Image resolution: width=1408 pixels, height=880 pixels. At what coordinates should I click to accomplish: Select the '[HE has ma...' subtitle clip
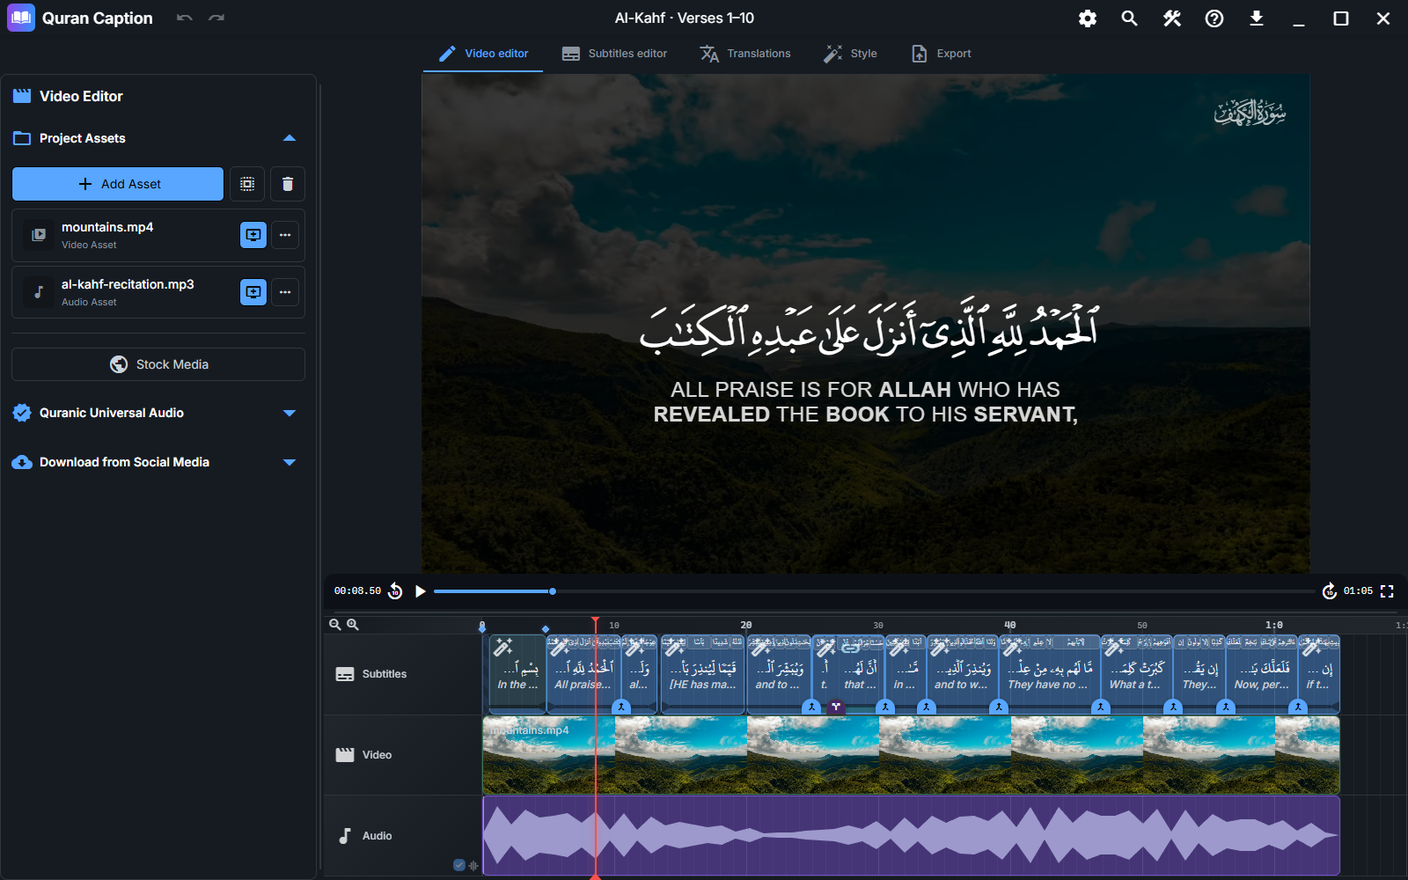702,674
